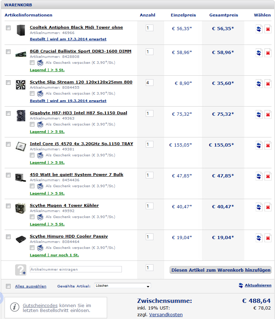Open the Gewählte Artikel Löschen dropdown

point(122,286)
